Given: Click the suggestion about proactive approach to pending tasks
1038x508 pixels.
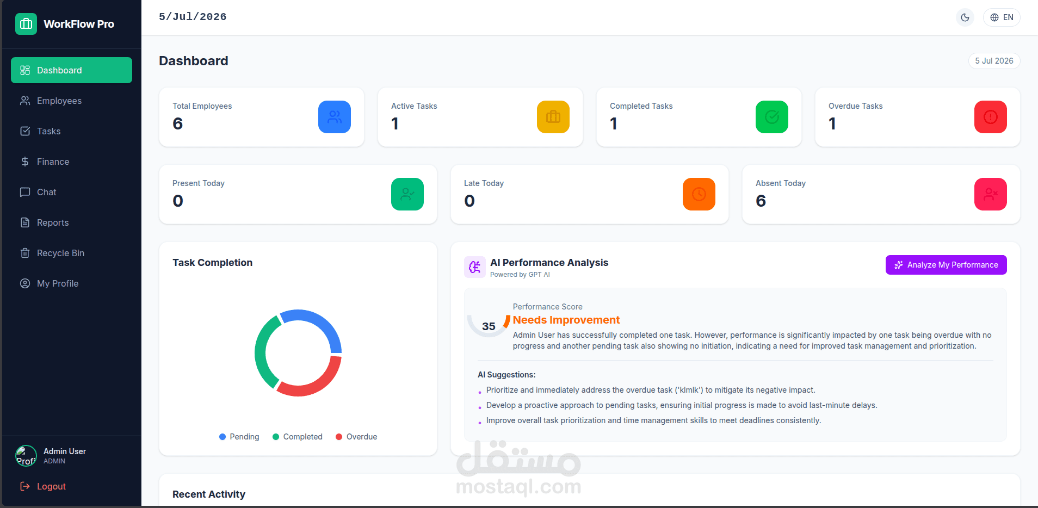Looking at the screenshot, I should click(682, 405).
